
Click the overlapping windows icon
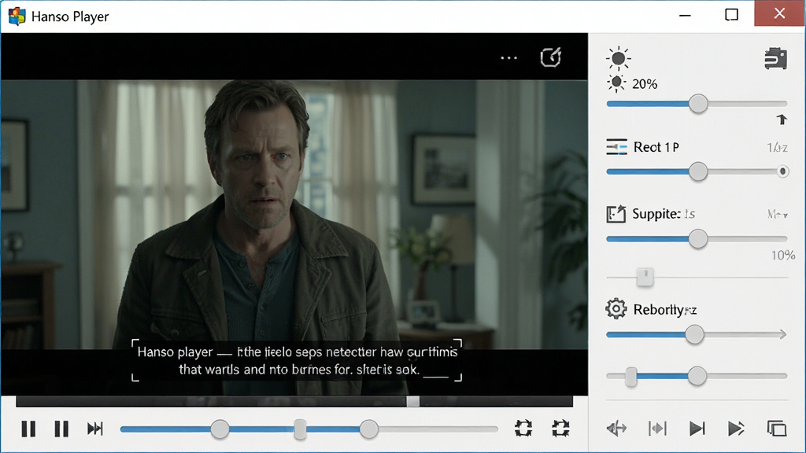[x=777, y=429]
